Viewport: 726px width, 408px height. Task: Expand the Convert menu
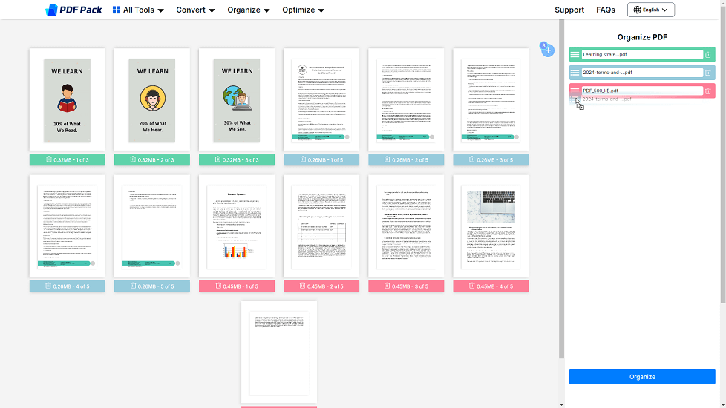tap(195, 10)
